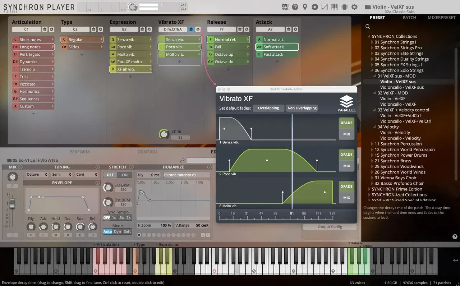Click the Output Config button
This screenshot has height=286, width=460.
(x=330, y=227)
